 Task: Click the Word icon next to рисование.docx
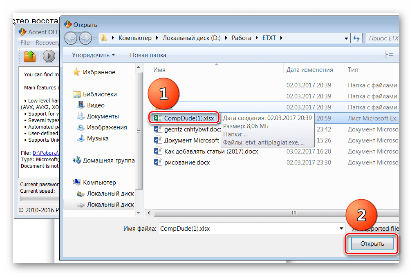point(158,162)
